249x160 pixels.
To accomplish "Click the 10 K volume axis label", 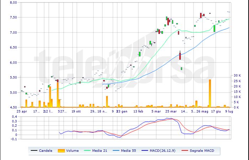I will (x=237, y=97).
